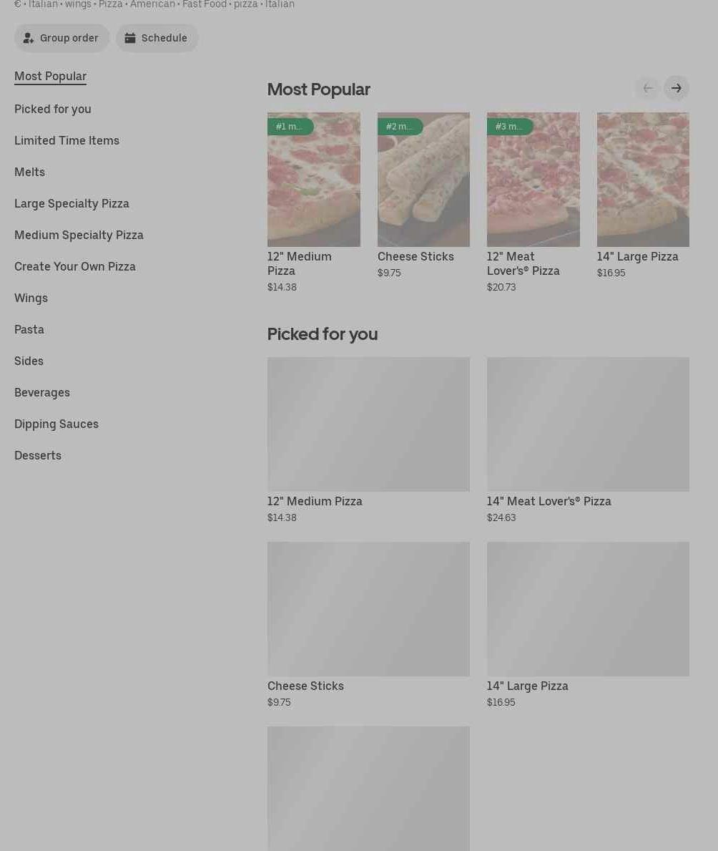The image size is (718, 851).
Task: Click the Group order button
Action: [62, 38]
